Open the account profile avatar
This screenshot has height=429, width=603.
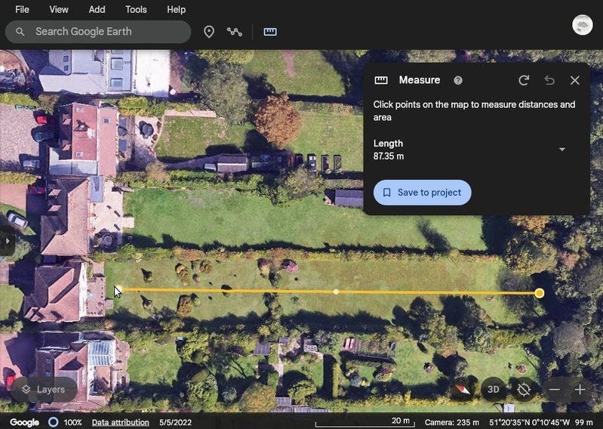pos(582,25)
